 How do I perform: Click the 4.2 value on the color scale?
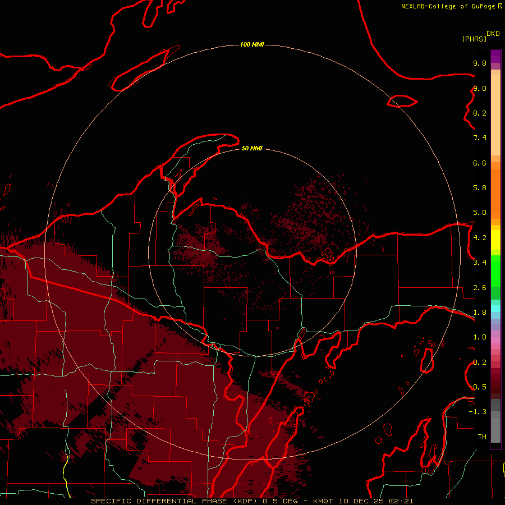point(480,238)
